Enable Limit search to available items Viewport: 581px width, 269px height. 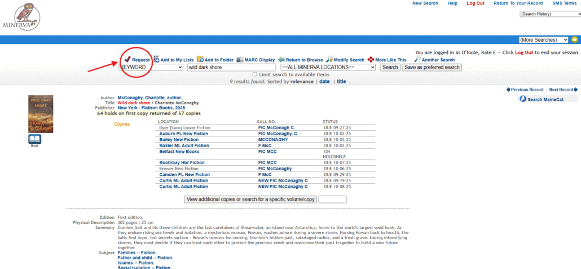pos(255,74)
